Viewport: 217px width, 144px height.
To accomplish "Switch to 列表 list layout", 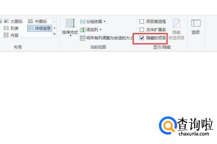I will pos(11,28).
